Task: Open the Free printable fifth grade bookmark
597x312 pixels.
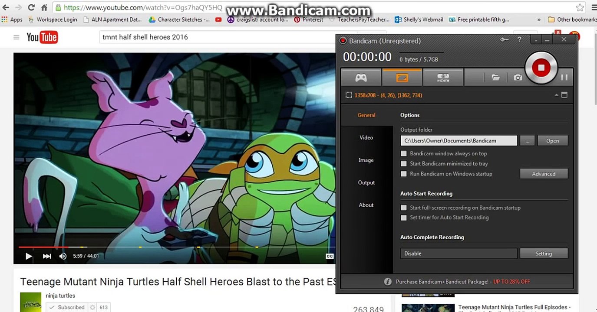Action: (479, 19)
